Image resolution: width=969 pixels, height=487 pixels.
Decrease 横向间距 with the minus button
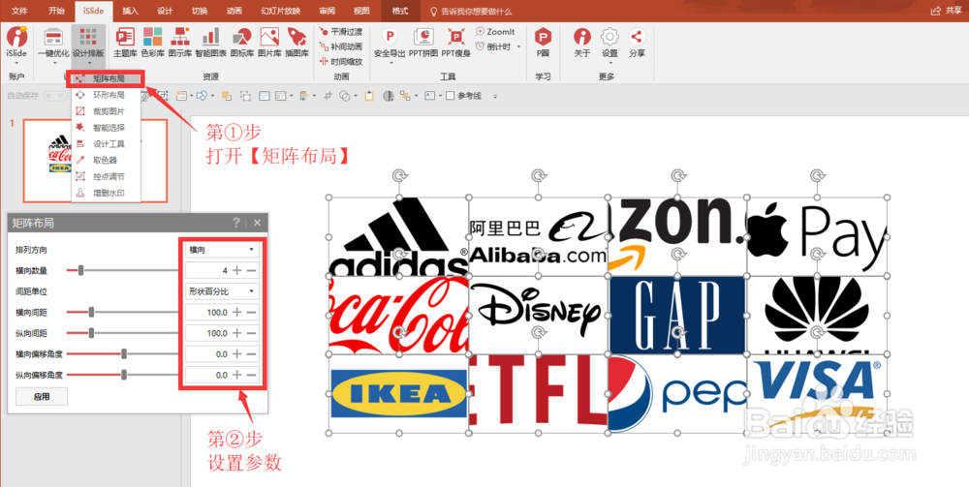click(251, 313)
